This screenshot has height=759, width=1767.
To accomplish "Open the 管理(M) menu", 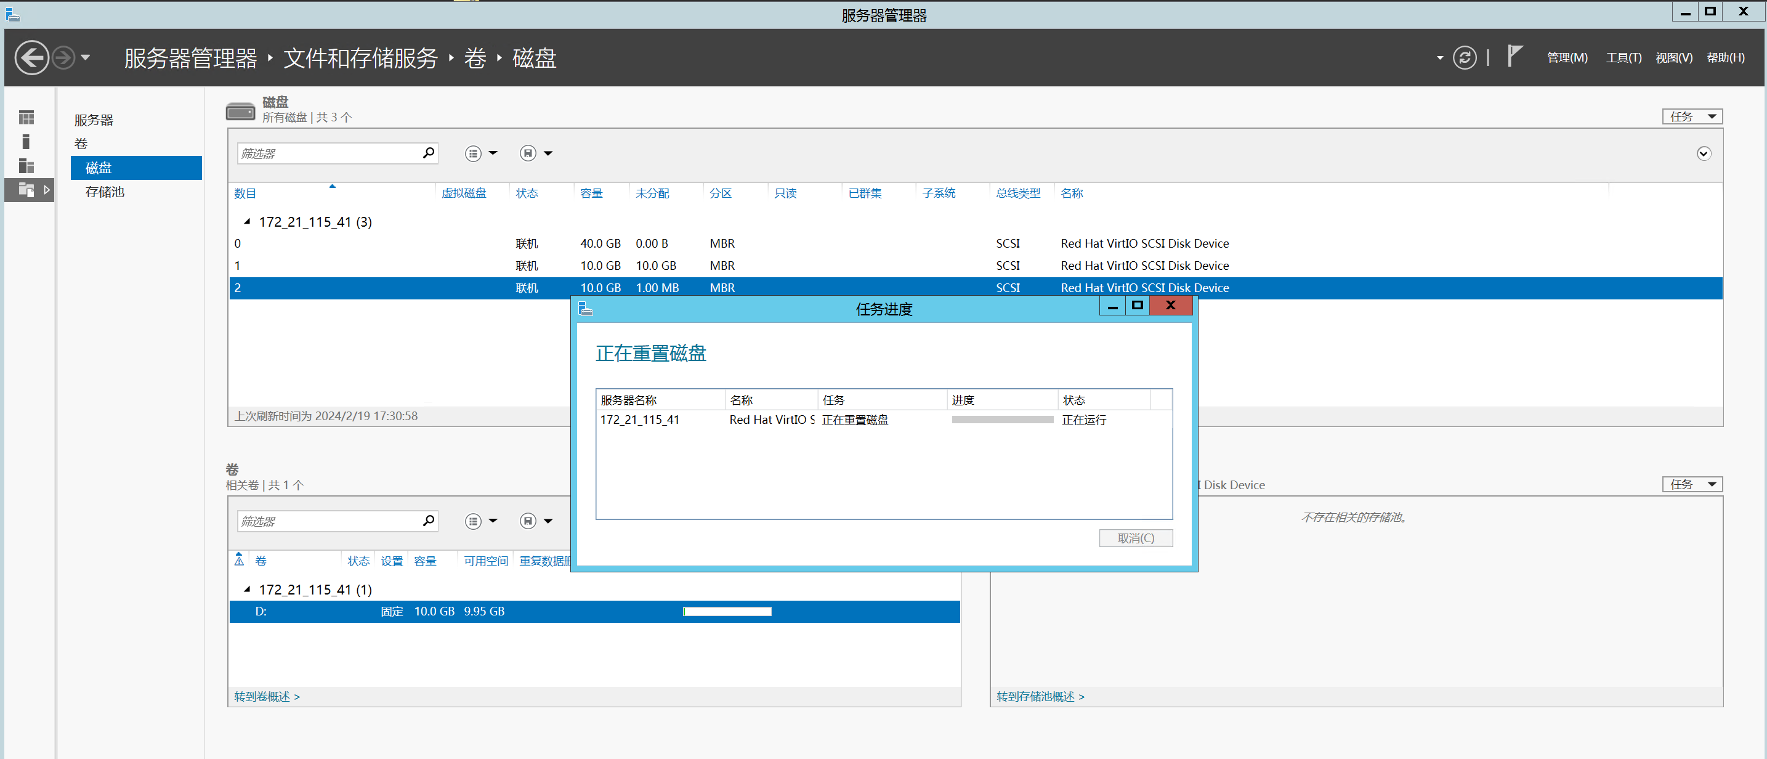I will [1567, 58].
